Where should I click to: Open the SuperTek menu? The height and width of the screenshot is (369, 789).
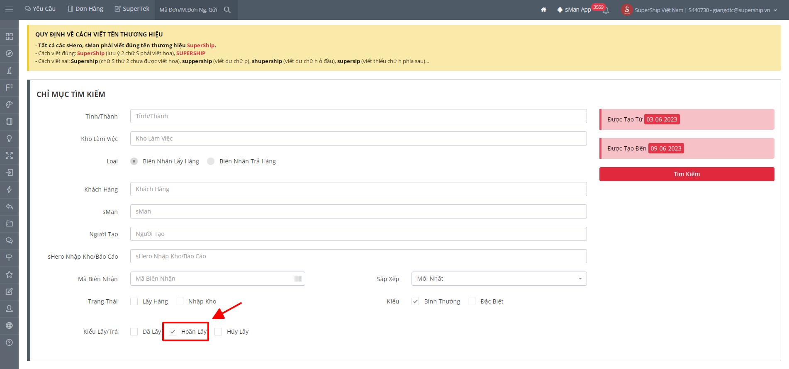132,9
